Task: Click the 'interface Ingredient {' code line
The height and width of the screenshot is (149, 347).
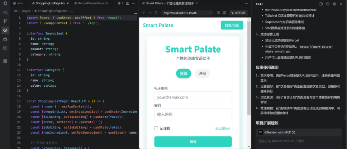Action: pyautogui.click(x=47, y=33)
